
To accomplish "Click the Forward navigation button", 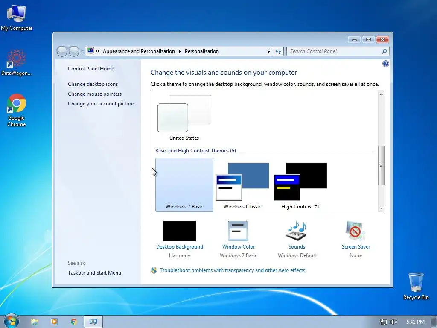I will [x=74, y=51].
